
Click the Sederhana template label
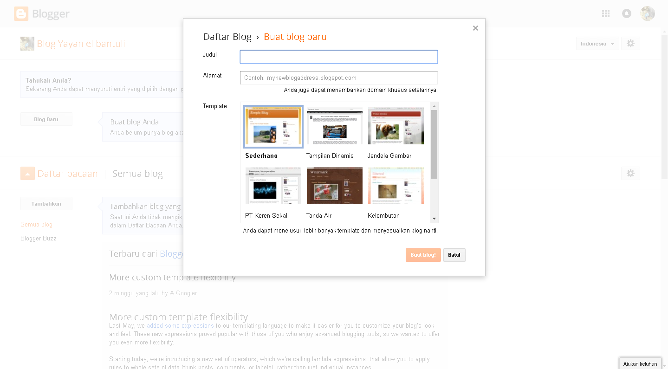pos(261,156)
